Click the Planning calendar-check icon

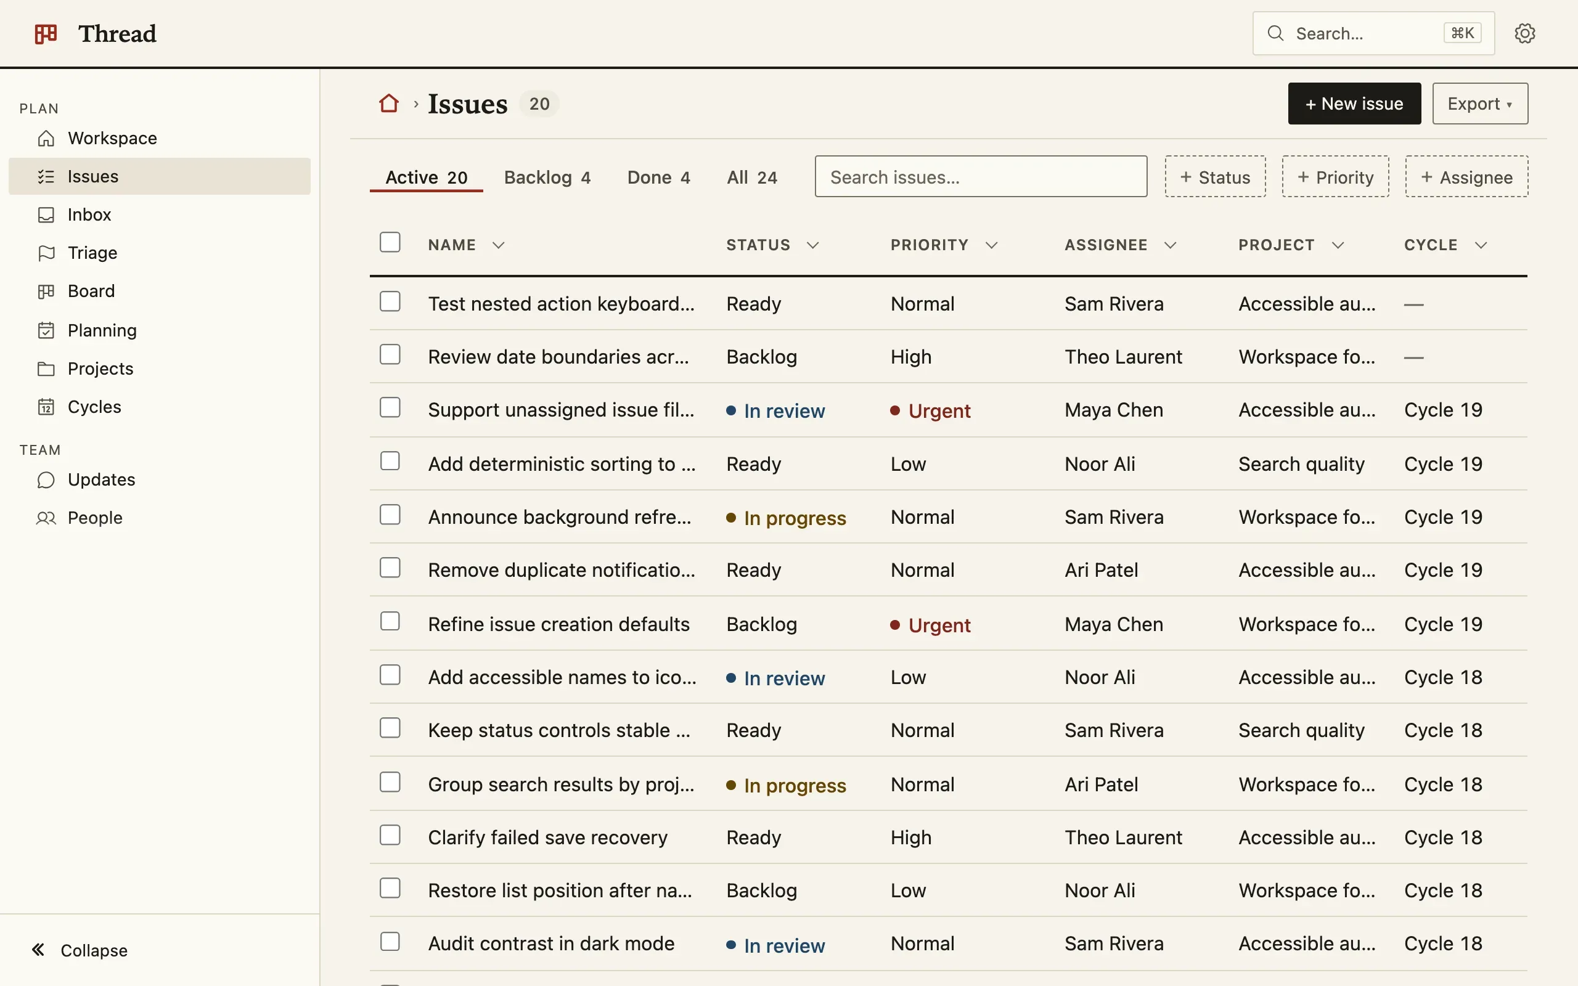coord(46,330)
